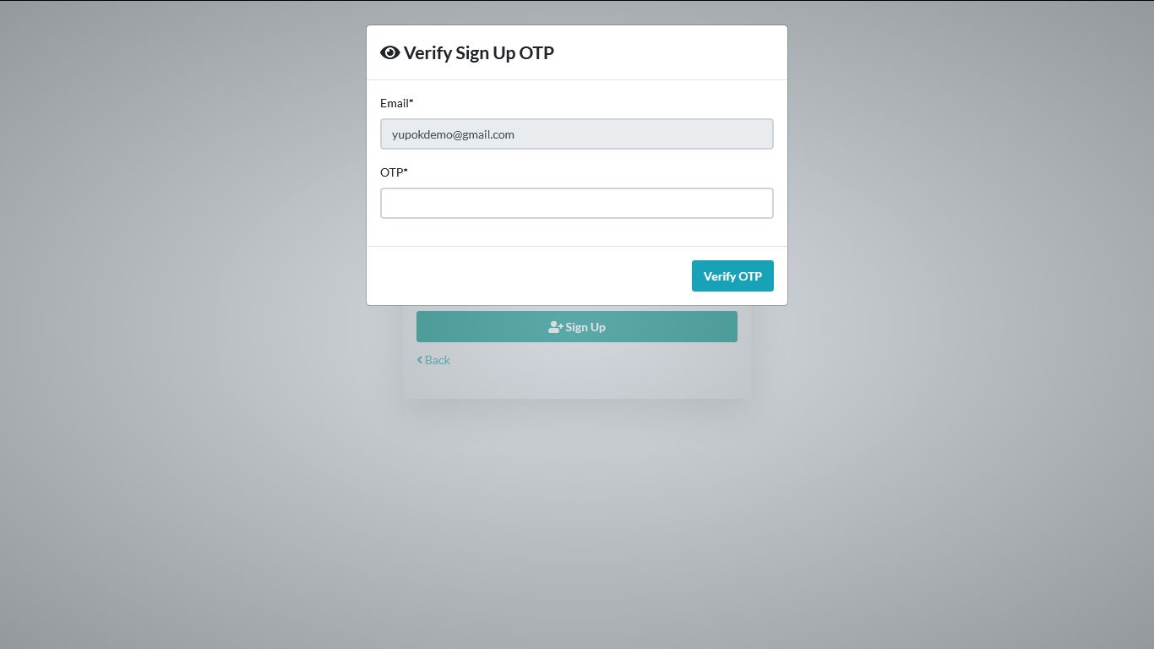Click the user-plus icon on Sign Up
Image resolution: width=1154 pixels, height=649 pixels.
(x=555, y=327)
